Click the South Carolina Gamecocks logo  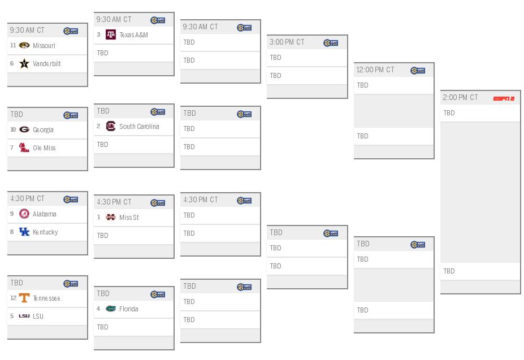click(111, 126)
